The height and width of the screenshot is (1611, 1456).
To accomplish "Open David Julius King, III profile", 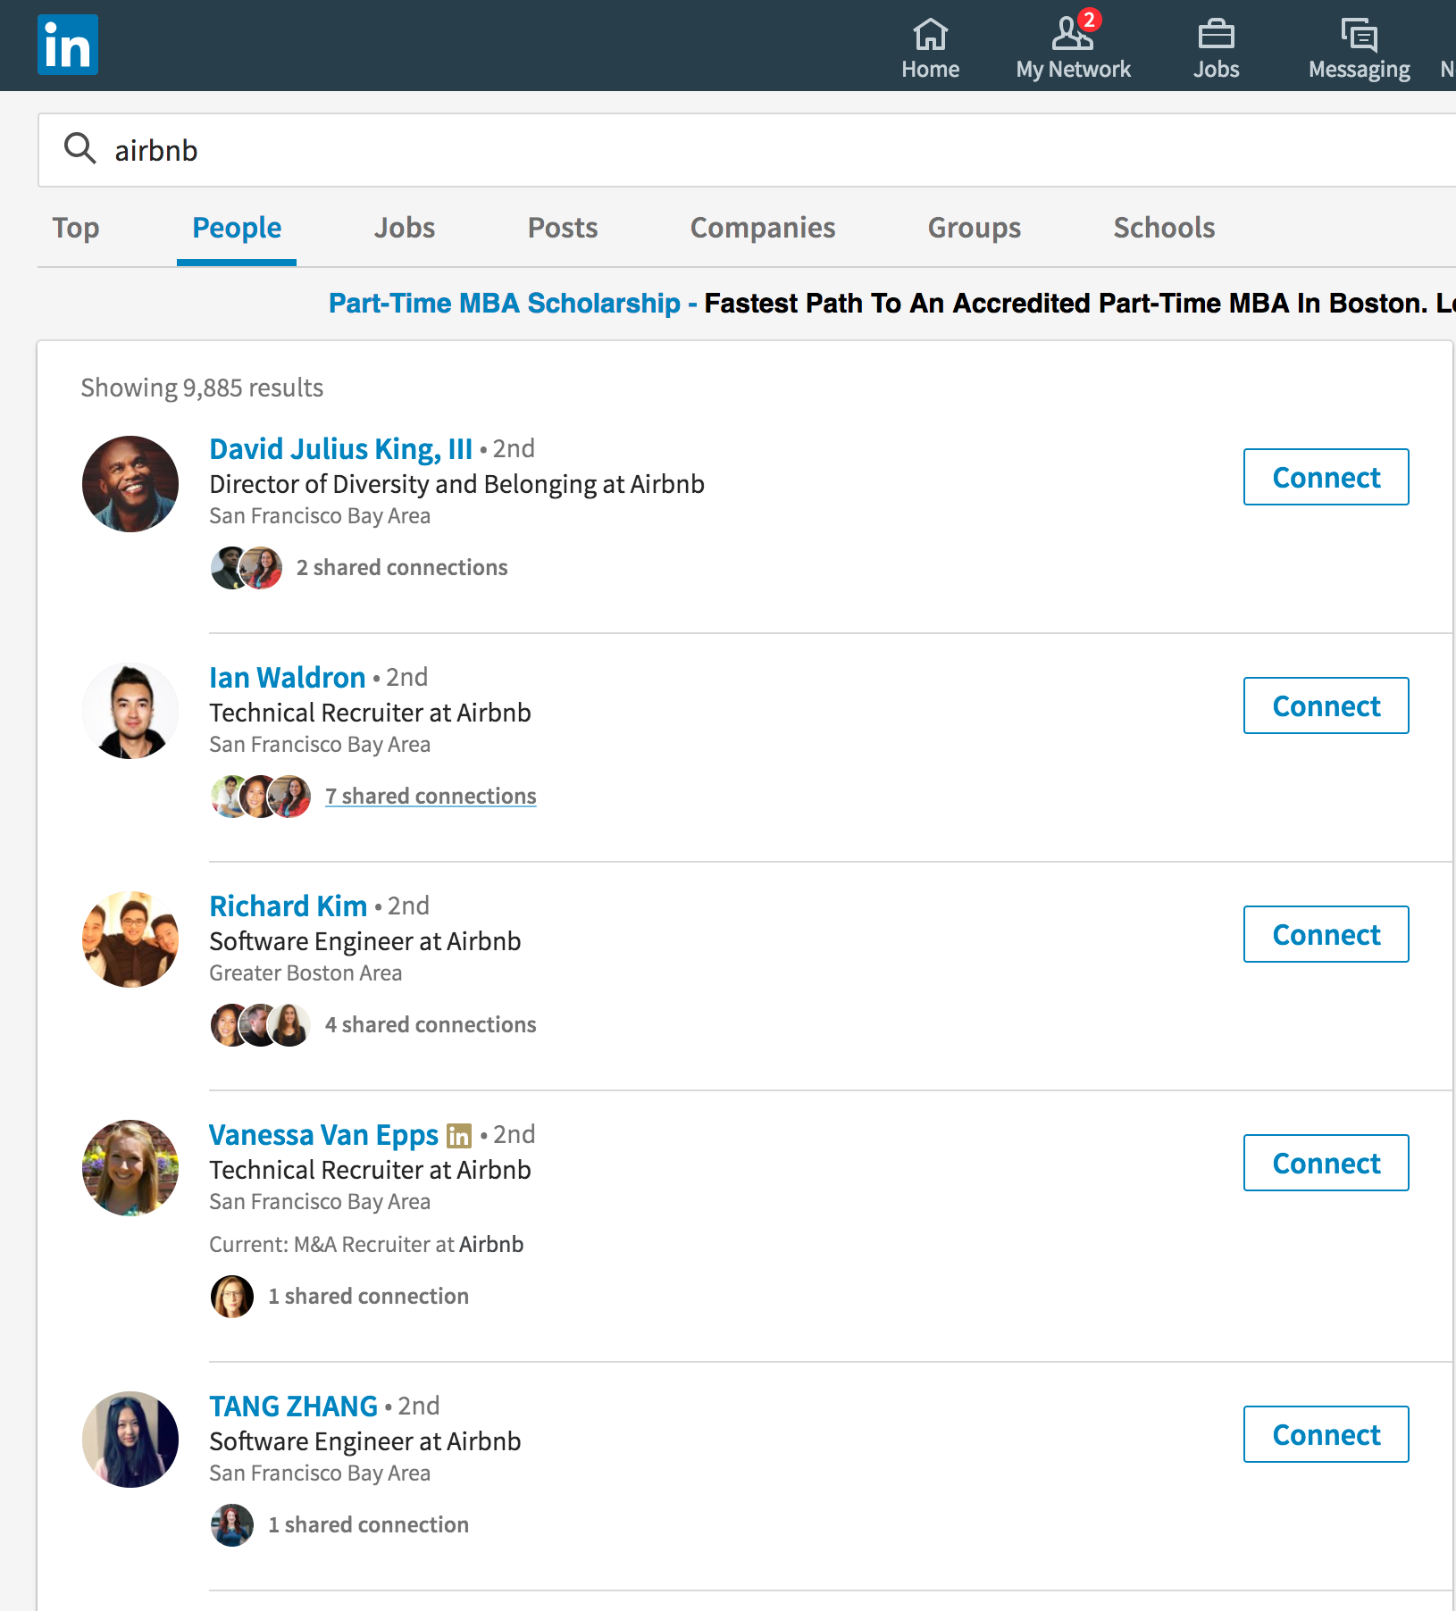I will (x=340, y=448).
